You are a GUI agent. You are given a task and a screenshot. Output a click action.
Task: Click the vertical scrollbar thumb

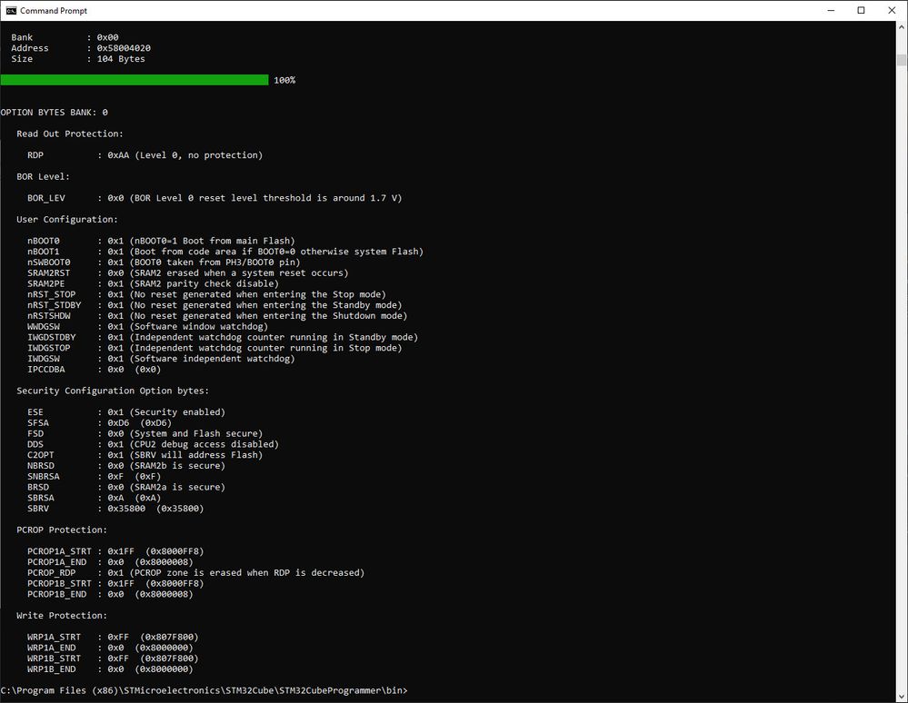[x=902, y=60]
